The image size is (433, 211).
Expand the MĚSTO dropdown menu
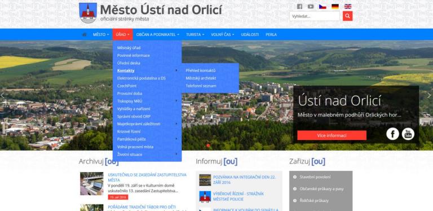pos(101,34)
